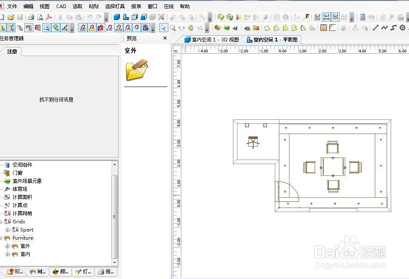This screenshot has width=409, height=279.
Task: Click the tree panel scroll-down arrow
Action: (x=115, y=262)
